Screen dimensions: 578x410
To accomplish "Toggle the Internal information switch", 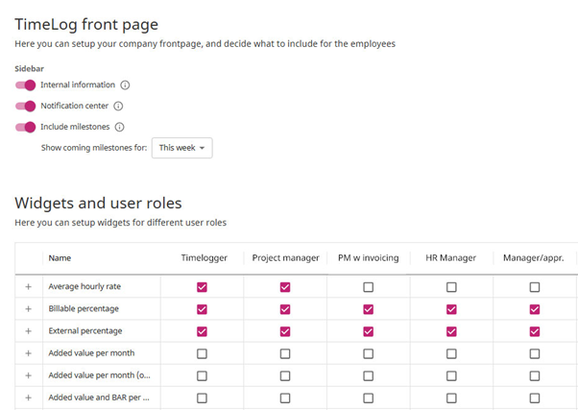I will (x=25, y=85).
